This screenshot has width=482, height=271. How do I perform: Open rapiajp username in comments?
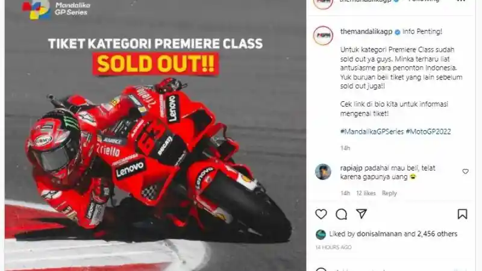click(x=351, y=168)
